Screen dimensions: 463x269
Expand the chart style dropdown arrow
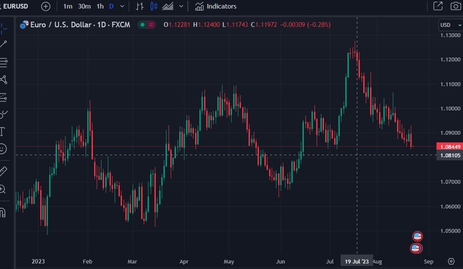click(x=181, y=6)
